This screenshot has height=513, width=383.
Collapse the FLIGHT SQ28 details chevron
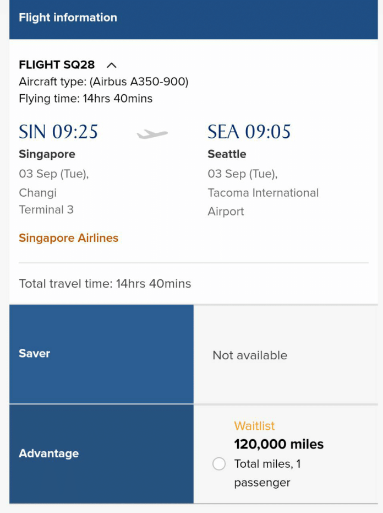[x=111, y=65]
